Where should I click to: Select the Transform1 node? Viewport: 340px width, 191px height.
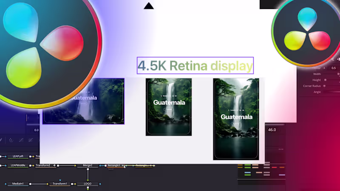tap(60, 184)
